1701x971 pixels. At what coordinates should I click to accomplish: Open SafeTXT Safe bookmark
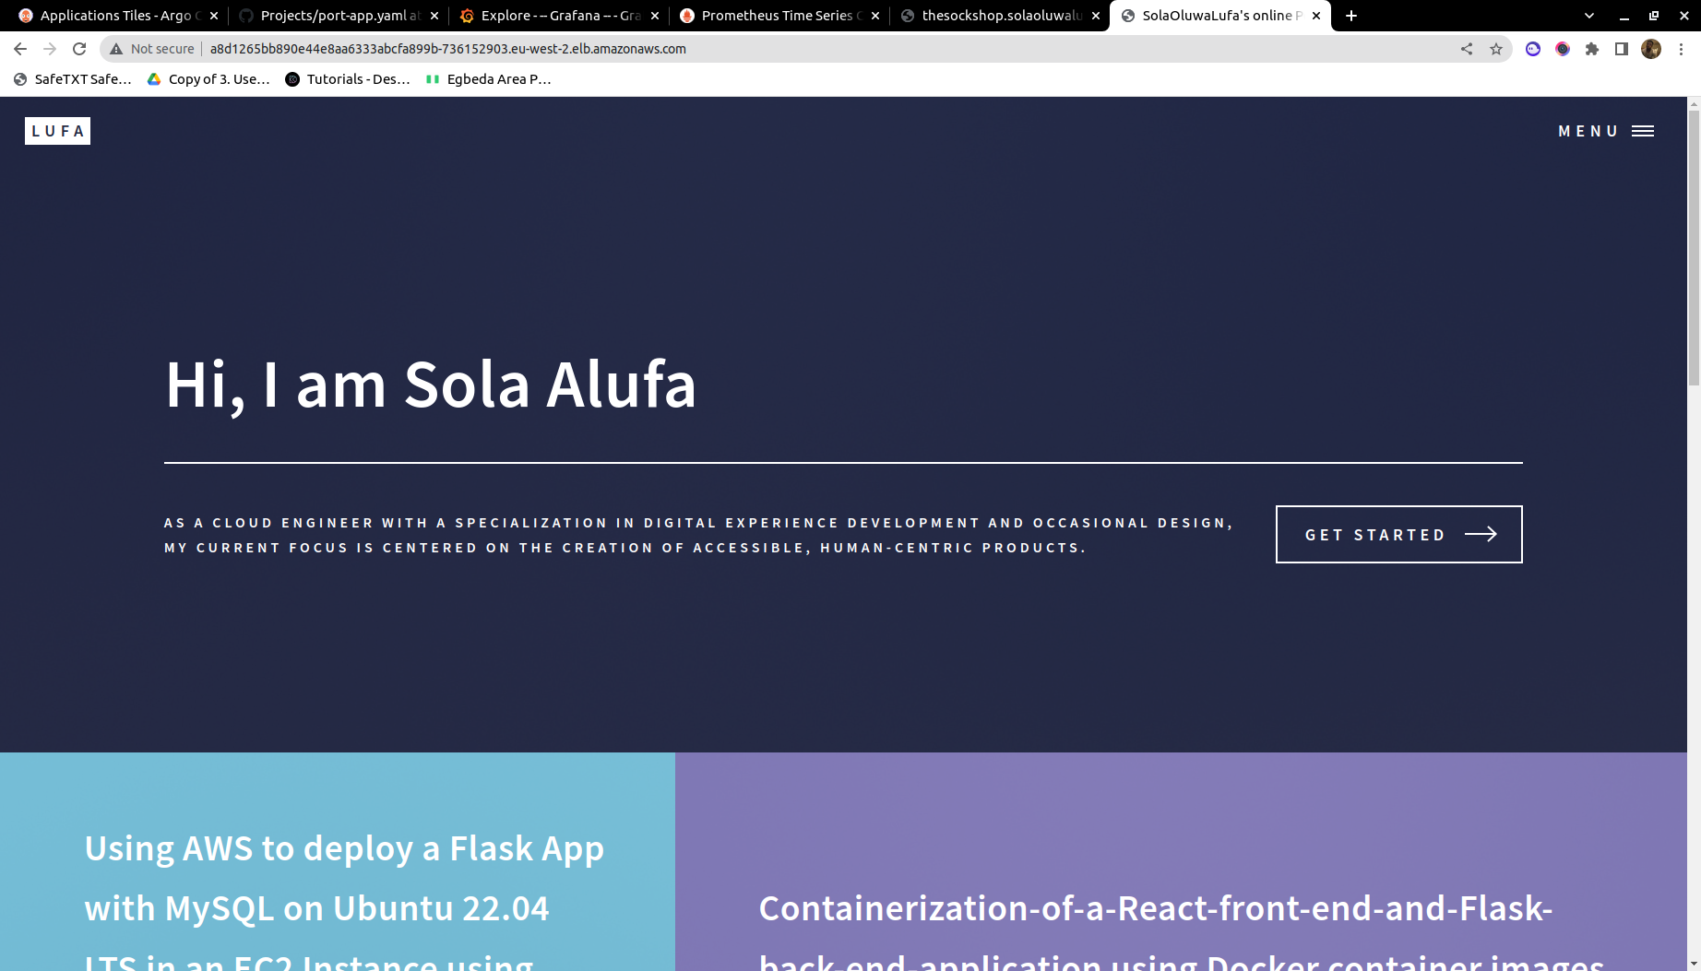[x=73, y=79]
